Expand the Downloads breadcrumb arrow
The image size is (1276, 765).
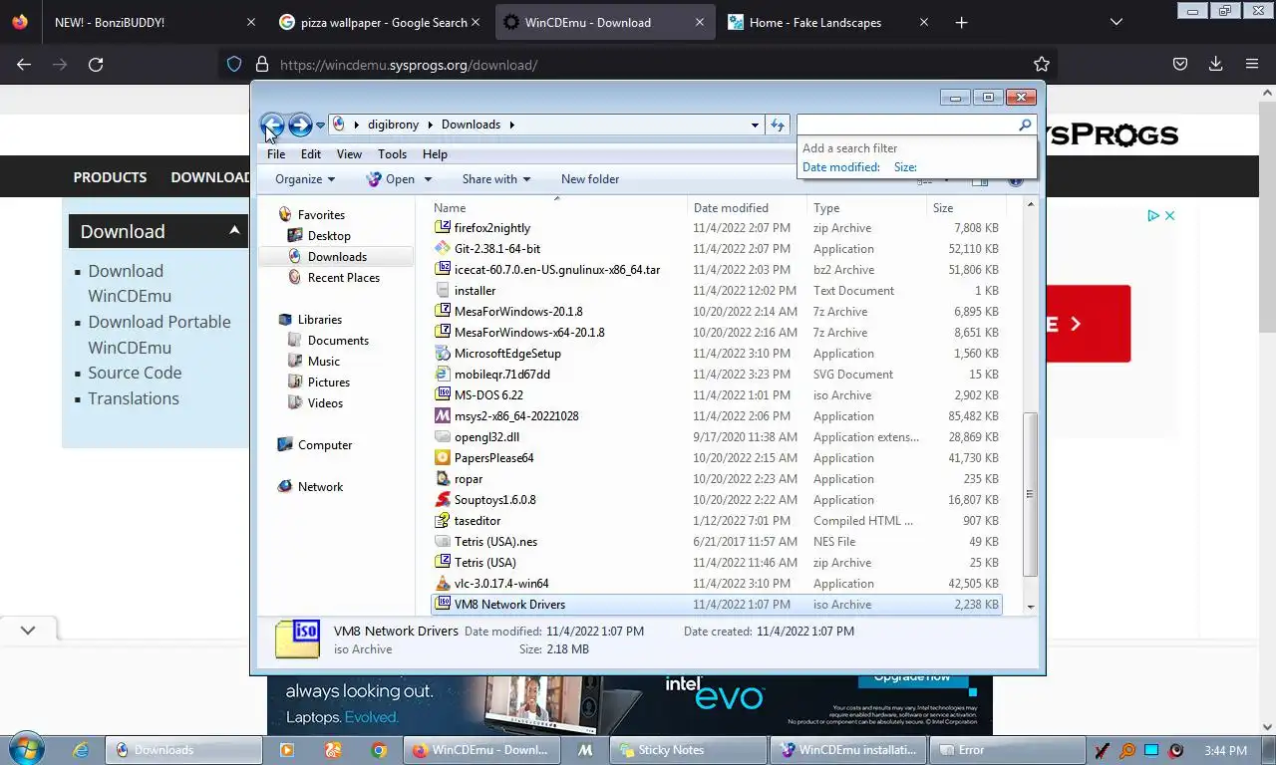click(x=511, y=125)
